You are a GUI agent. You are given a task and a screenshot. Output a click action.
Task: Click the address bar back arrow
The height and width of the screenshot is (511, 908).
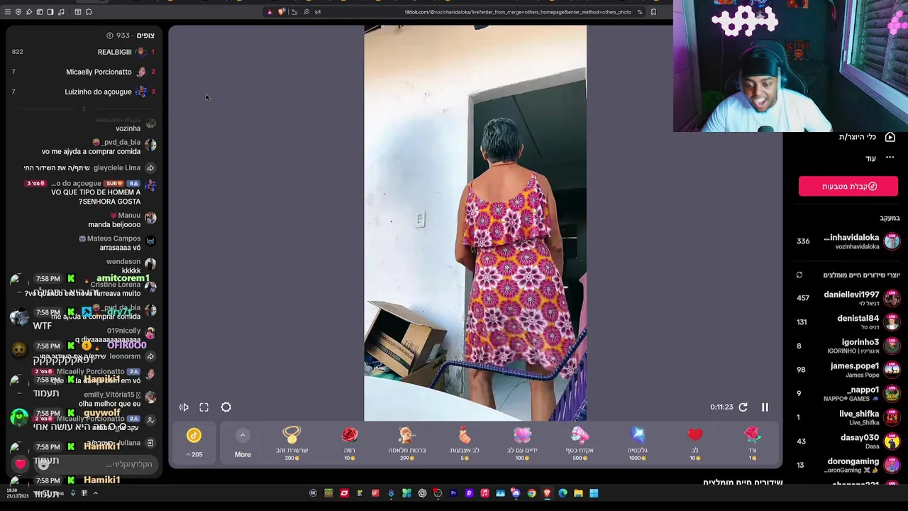pyautogui.click(x=294, y=12)
